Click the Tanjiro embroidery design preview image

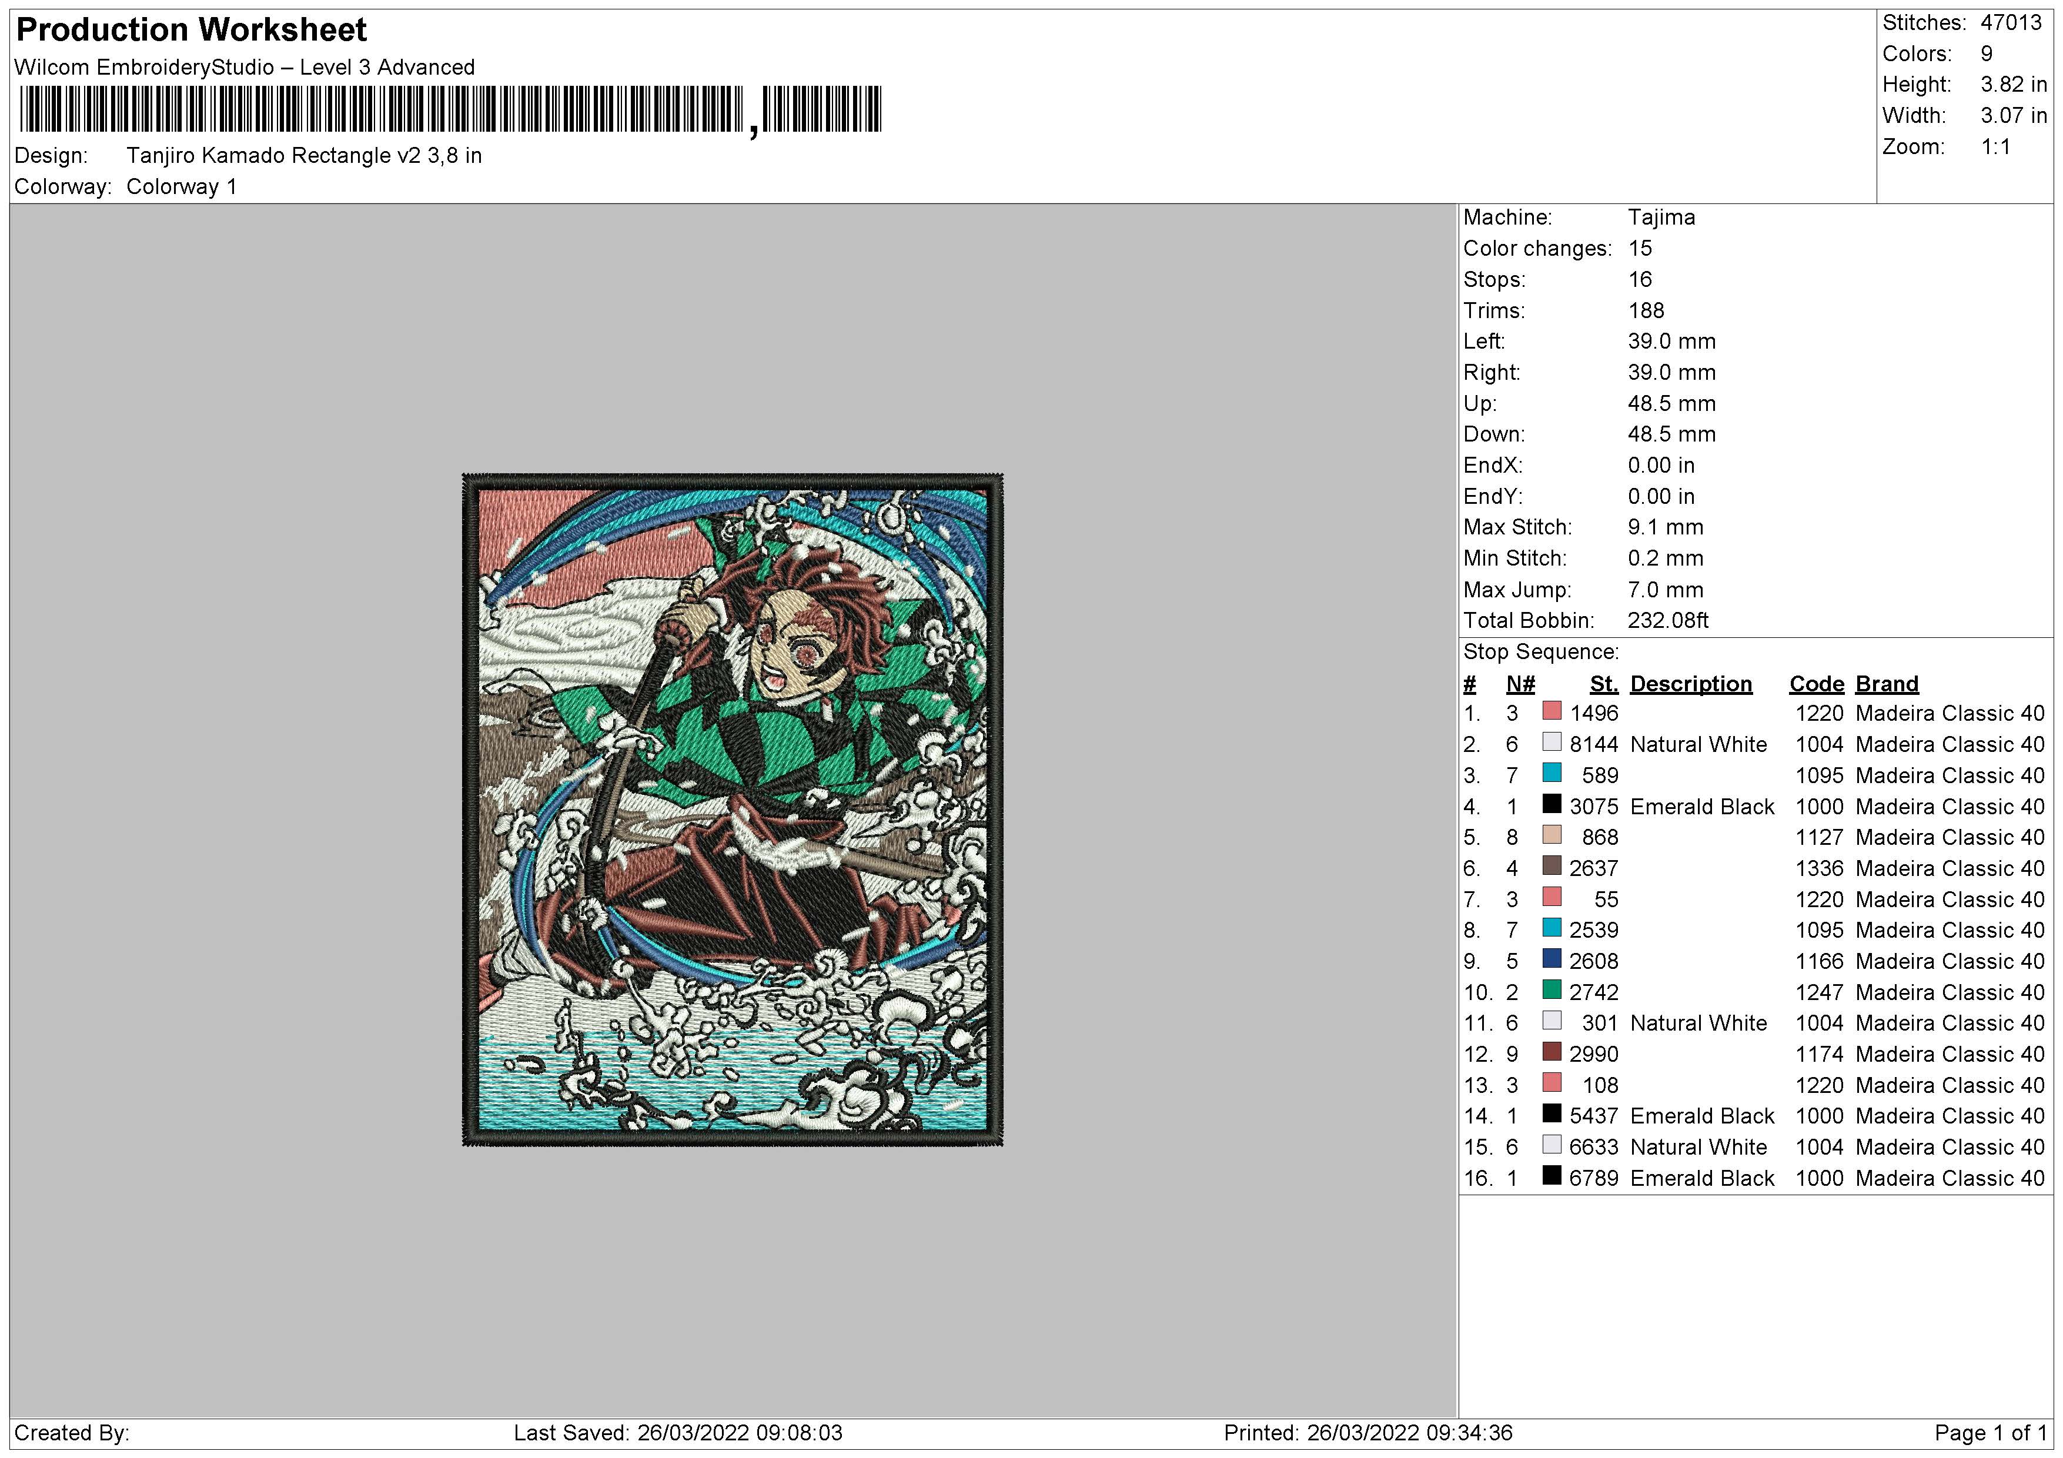[733, 810]
